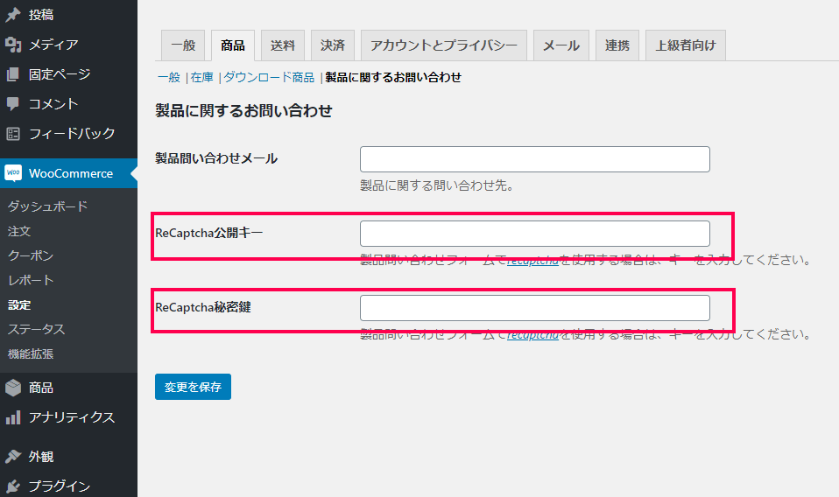Screen dimensions: 839x497
Task: Open クーポン in the WooCommerce submenu
Action: (x=31, y=255)
